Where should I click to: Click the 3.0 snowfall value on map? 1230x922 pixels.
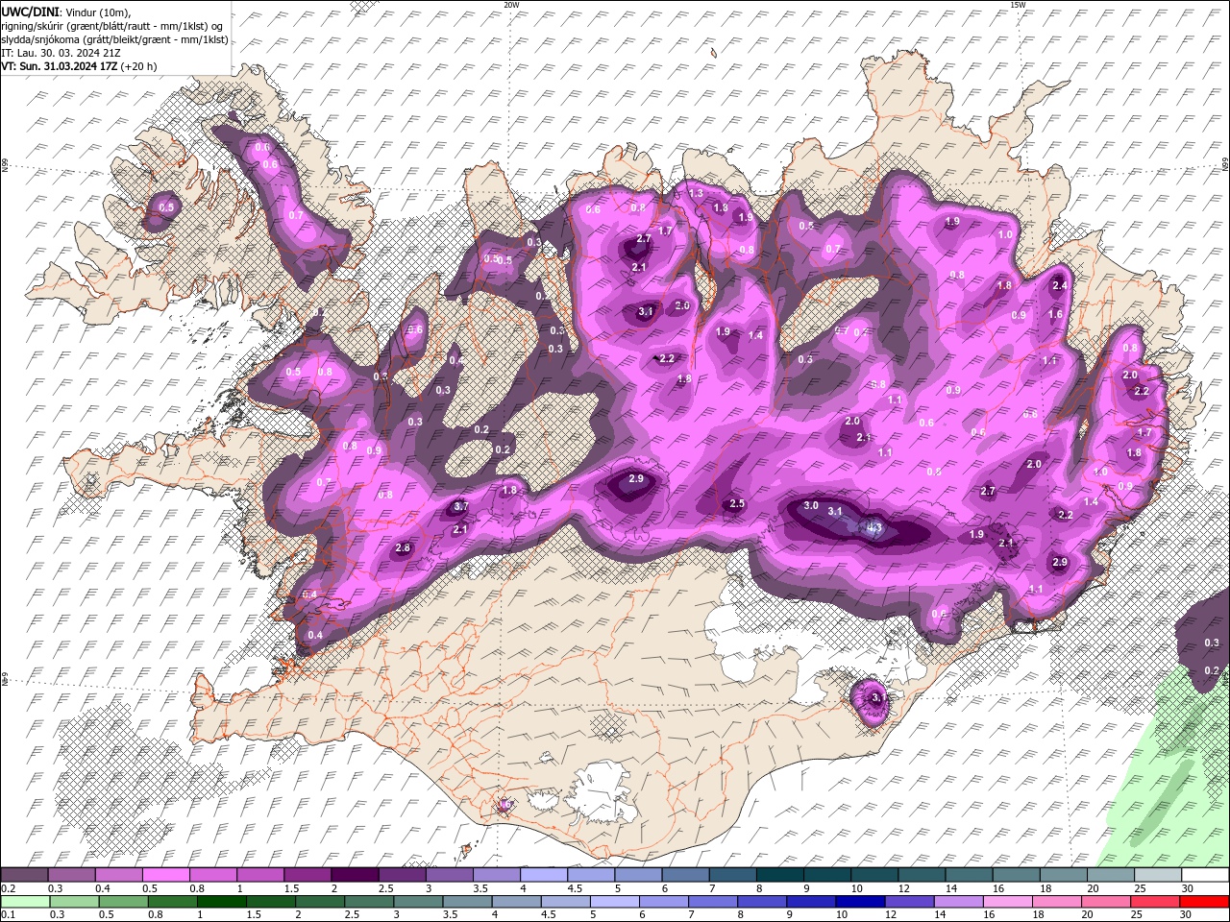[810, 505]
